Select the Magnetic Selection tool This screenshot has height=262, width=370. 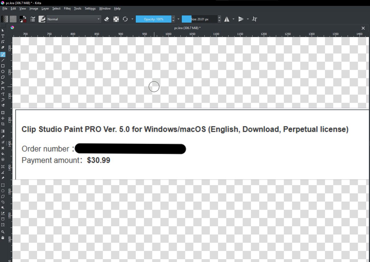coord(3,225)
